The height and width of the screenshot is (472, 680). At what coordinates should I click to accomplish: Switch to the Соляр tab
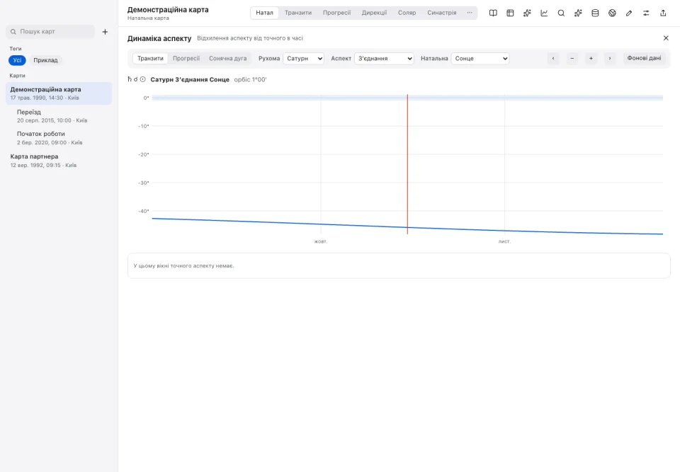pyautogui.click(x=407, y=13)
